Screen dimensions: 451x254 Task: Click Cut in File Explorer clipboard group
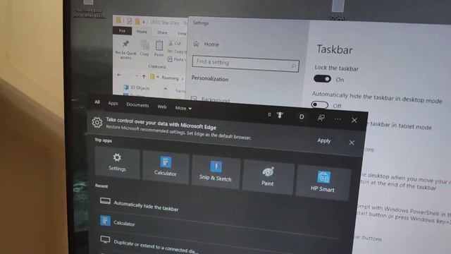pos(175,43)
